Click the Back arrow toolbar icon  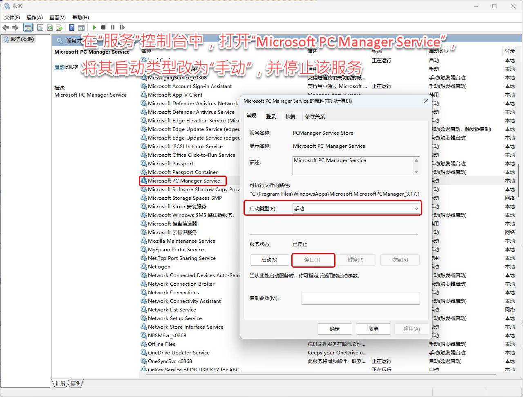tap(6, 27)
